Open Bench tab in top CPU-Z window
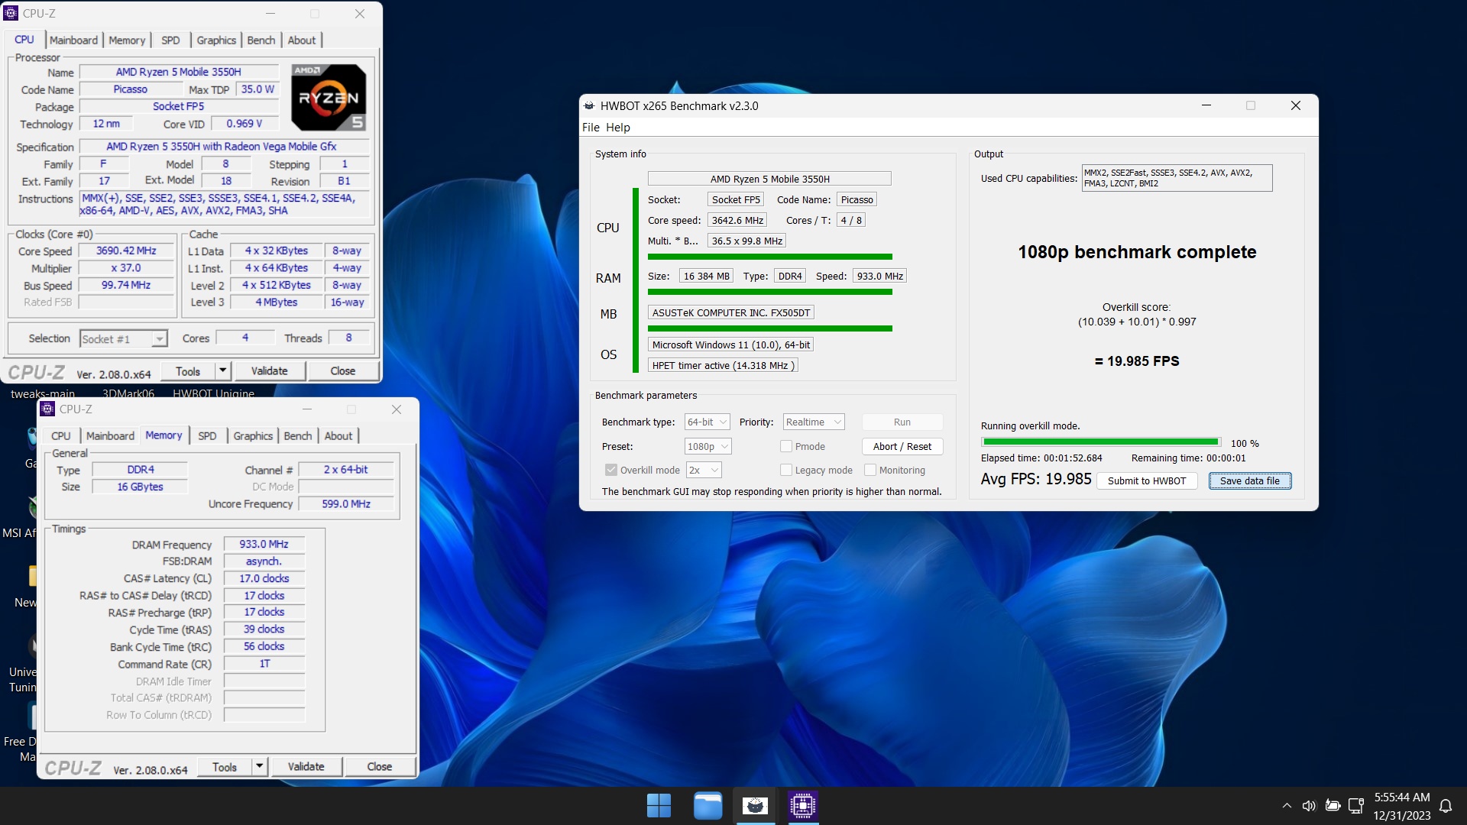The width and height of the screenshot is (1467, 825). coord(261,40)
